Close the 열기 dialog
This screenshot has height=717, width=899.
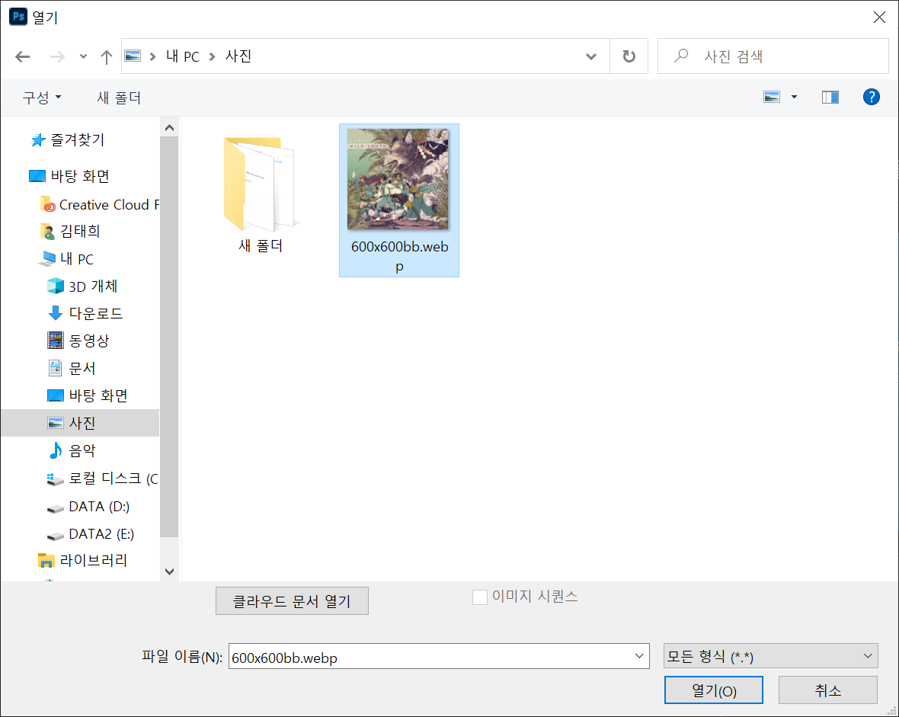[879, 18]
